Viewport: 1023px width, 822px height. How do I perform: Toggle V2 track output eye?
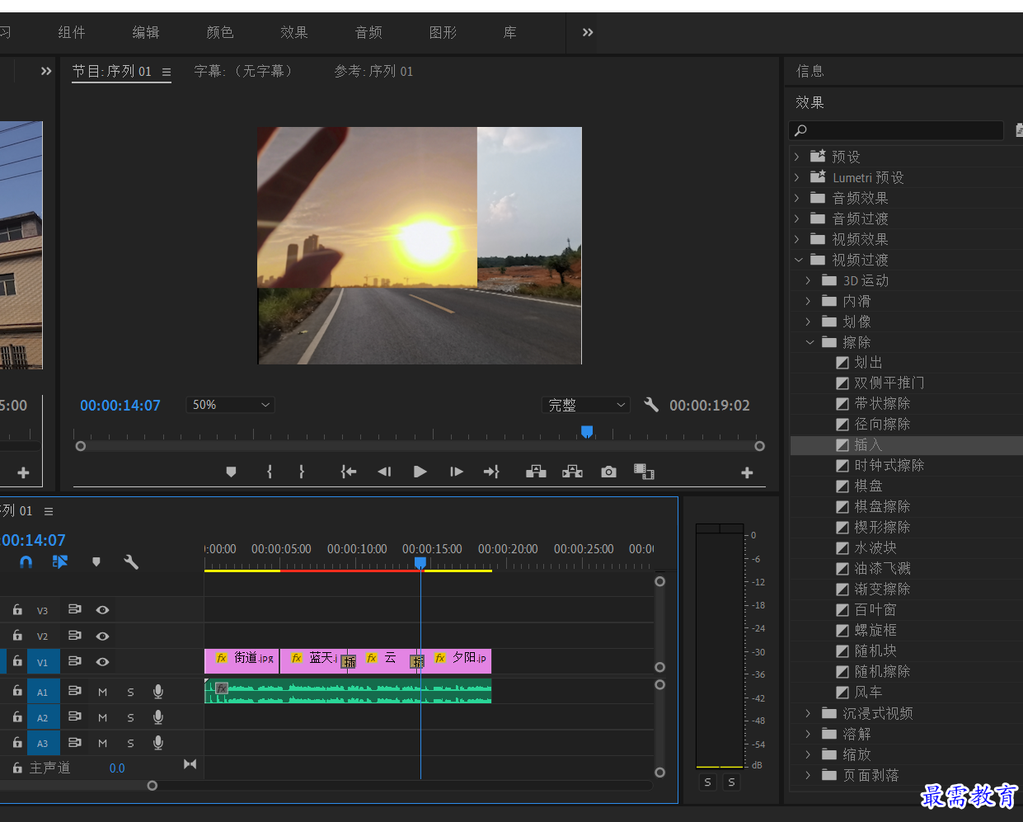[102, 636]
